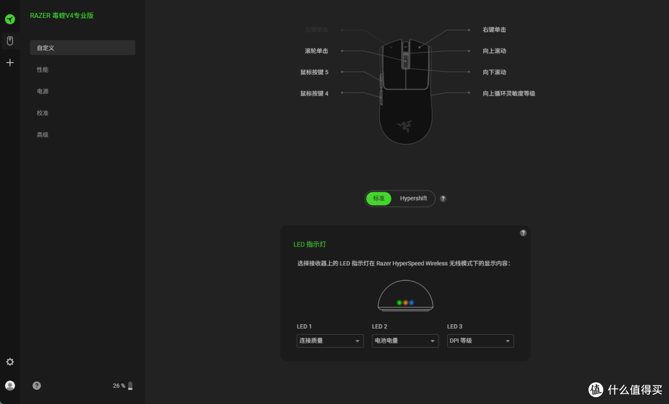
Task: Select the 标准 mode toggle
Action: pos(378,199)
